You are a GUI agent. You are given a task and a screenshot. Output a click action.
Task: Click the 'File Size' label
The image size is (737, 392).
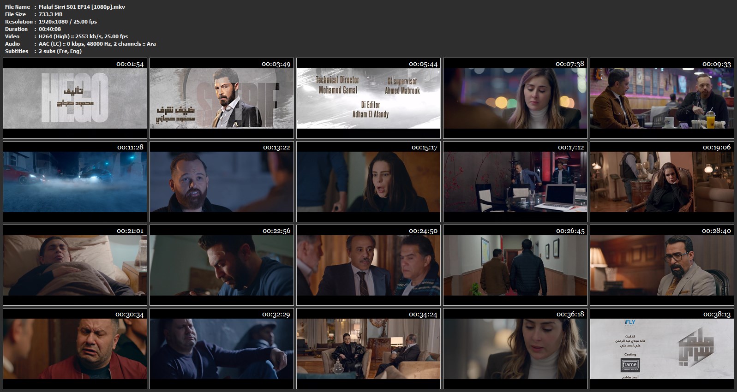(15, 14)
